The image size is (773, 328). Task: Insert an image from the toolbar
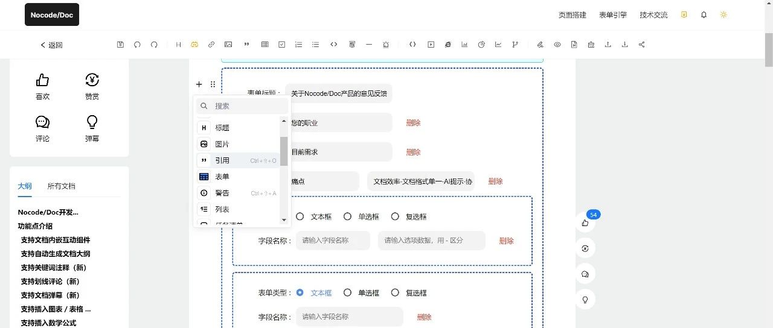(228, 45)
